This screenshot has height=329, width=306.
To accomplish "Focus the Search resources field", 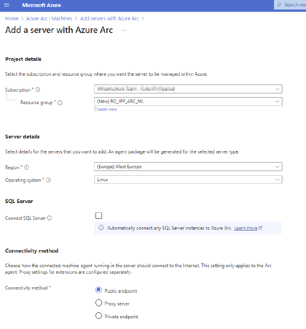I will tap(290, 5).
